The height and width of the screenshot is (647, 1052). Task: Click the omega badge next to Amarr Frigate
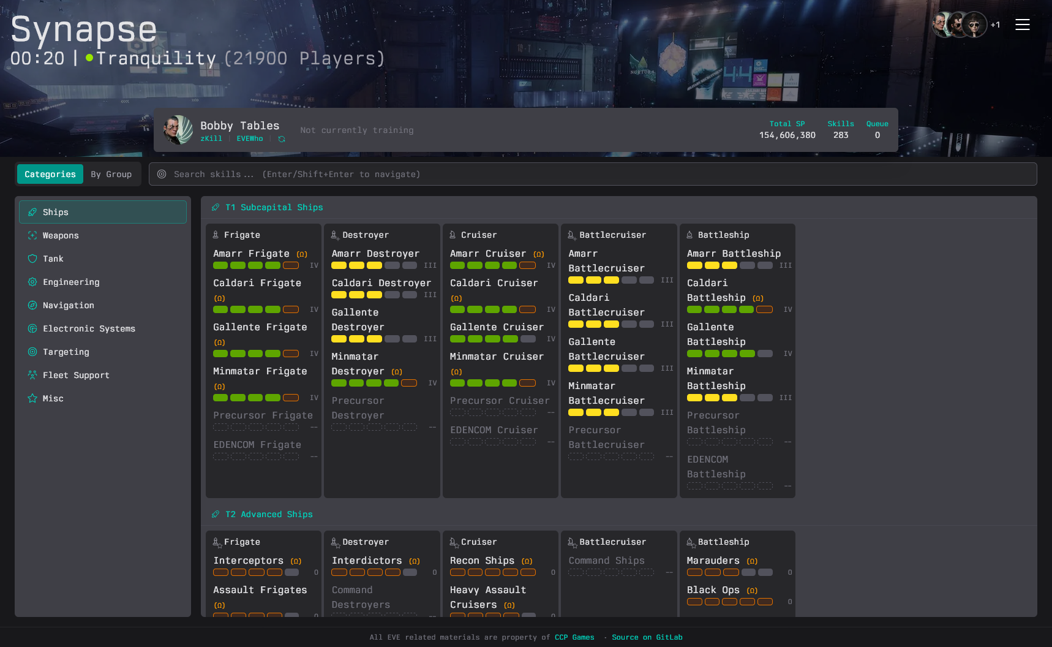(x=302, y=254)
